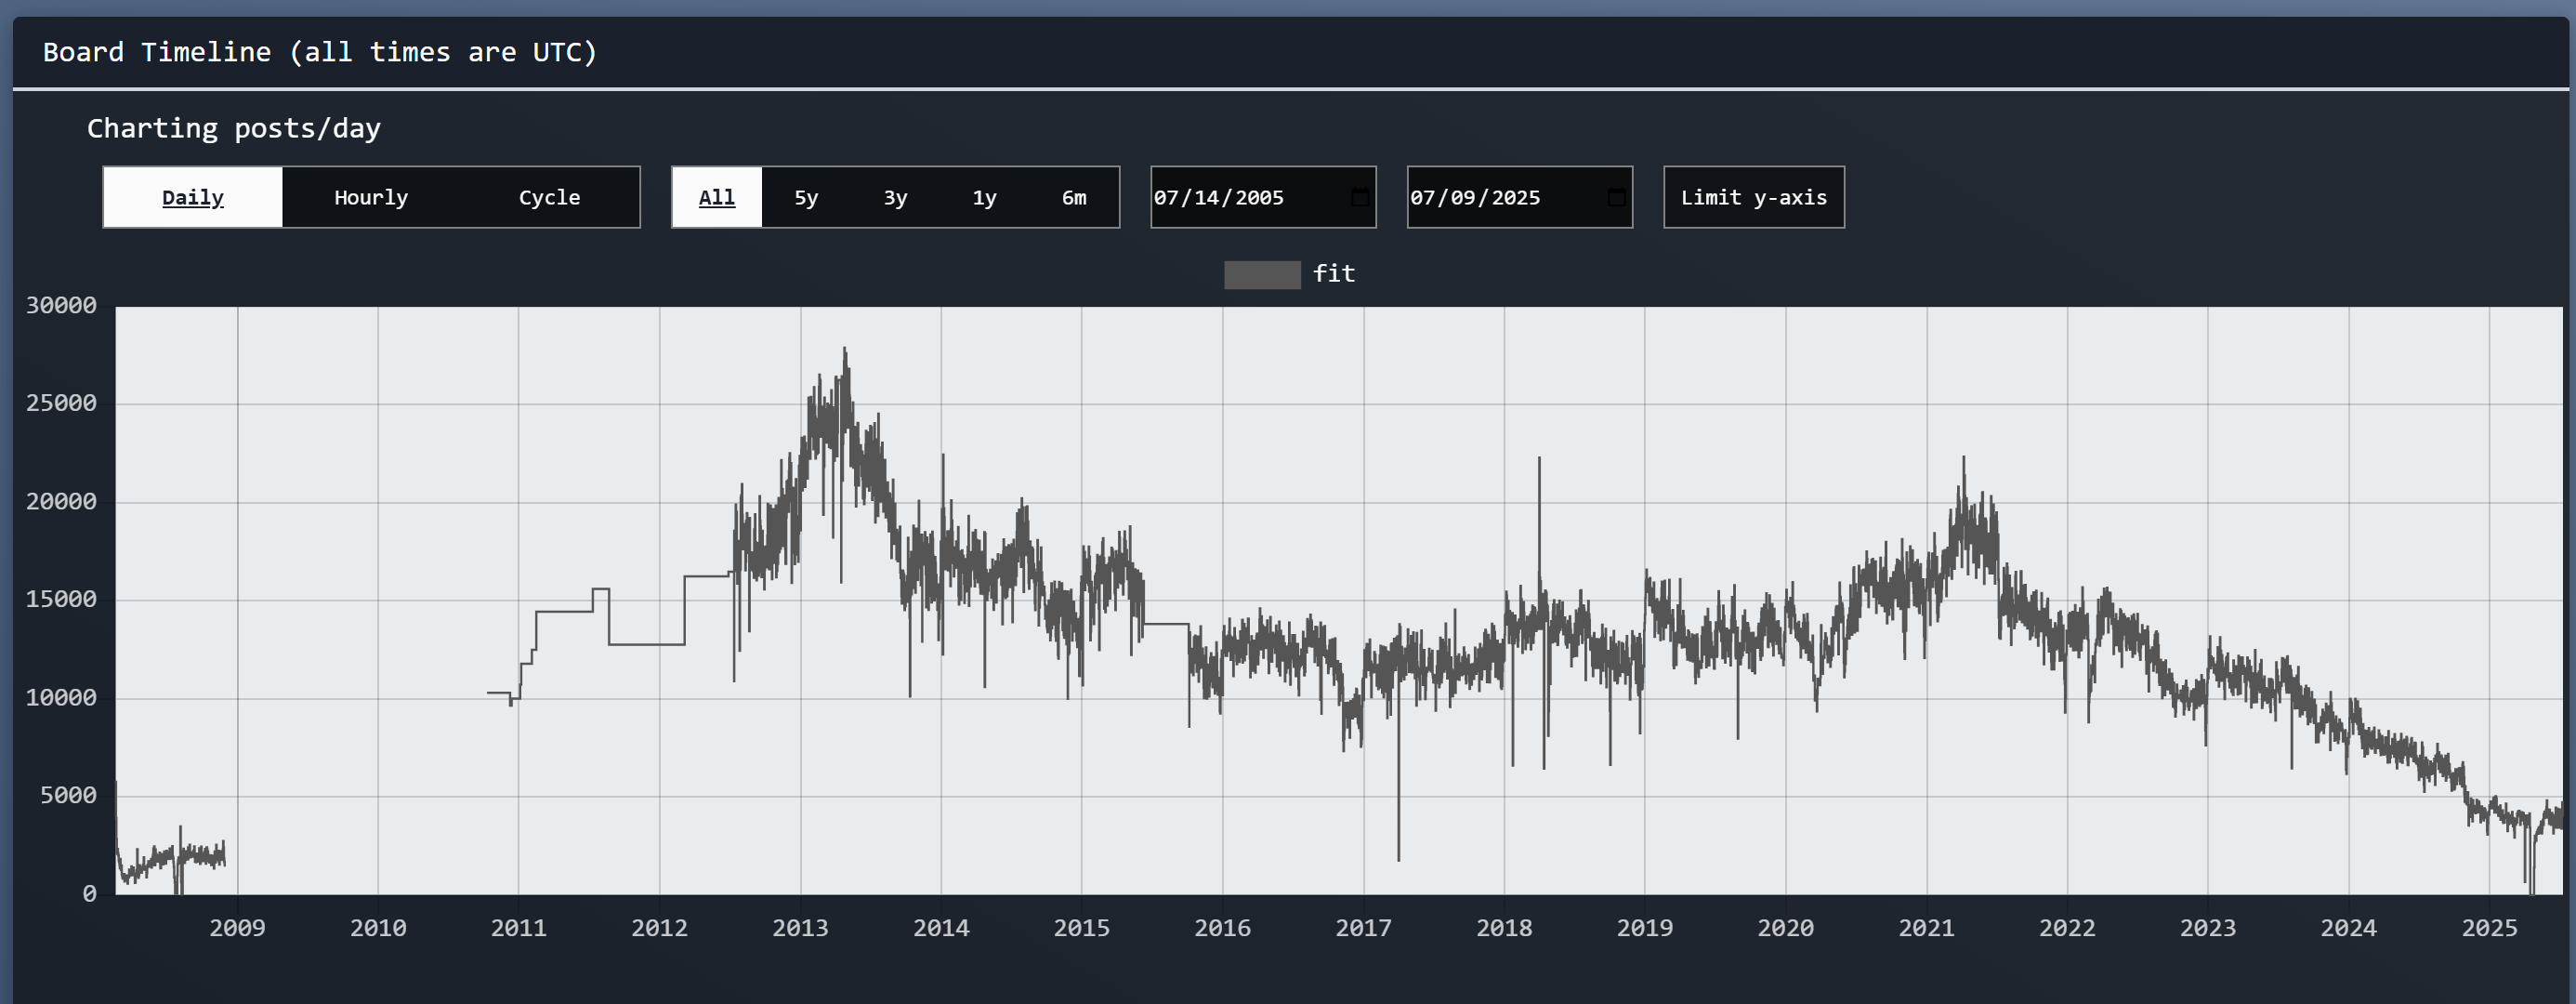Screen dimensions: 2576x1004
Task: Switch to Hourly chart mode
Action: (x=371, y=197)
